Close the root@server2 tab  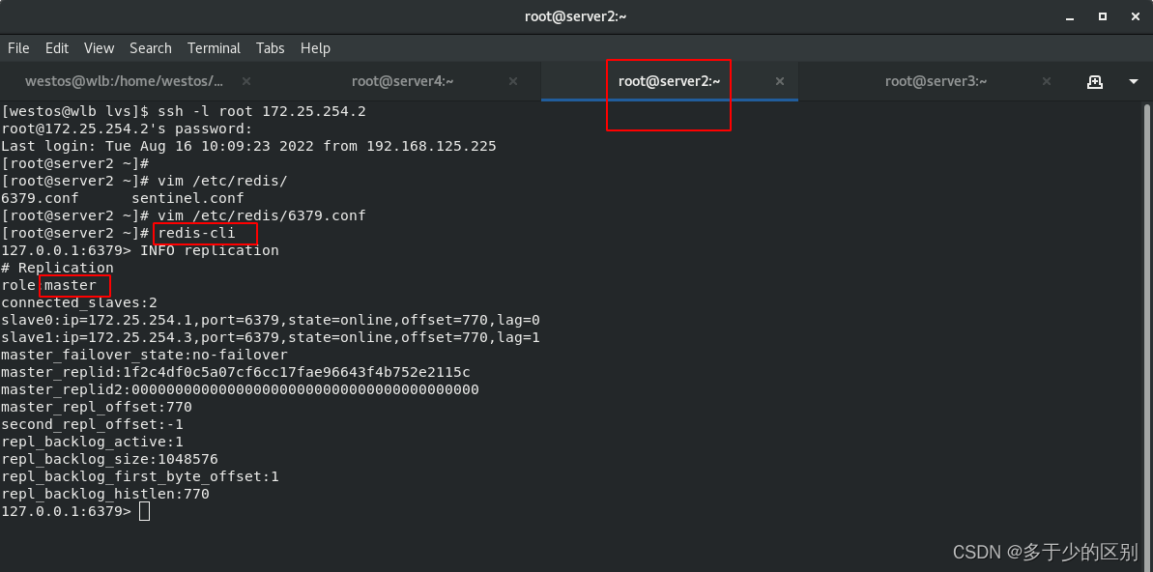[x=779, y=81]
